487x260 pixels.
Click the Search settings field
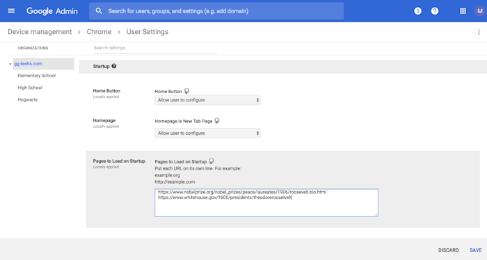pos(155,48)
